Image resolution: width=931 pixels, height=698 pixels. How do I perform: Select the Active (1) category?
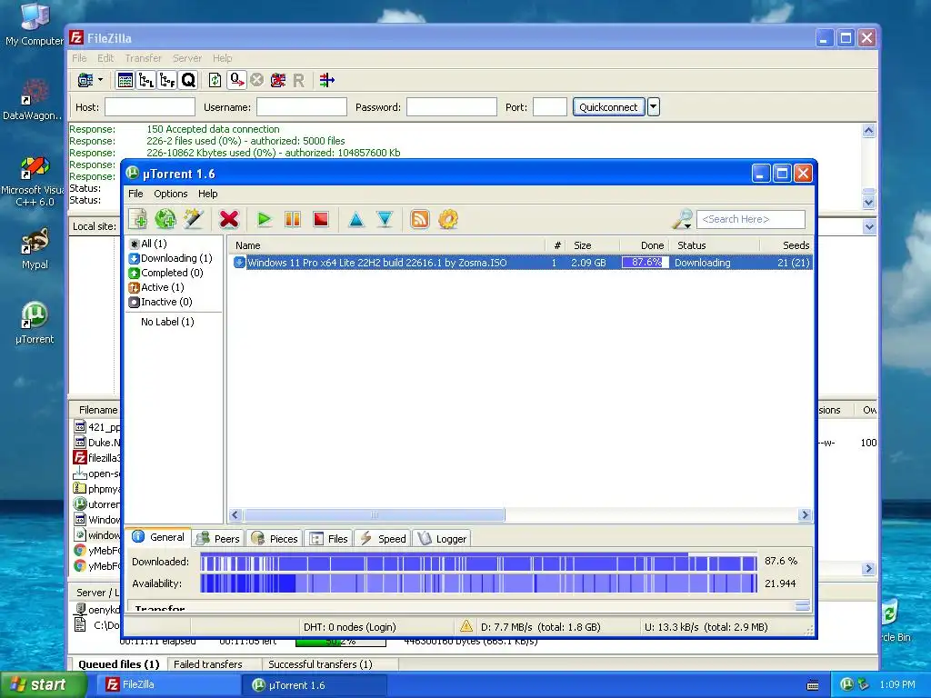point(156,287)
